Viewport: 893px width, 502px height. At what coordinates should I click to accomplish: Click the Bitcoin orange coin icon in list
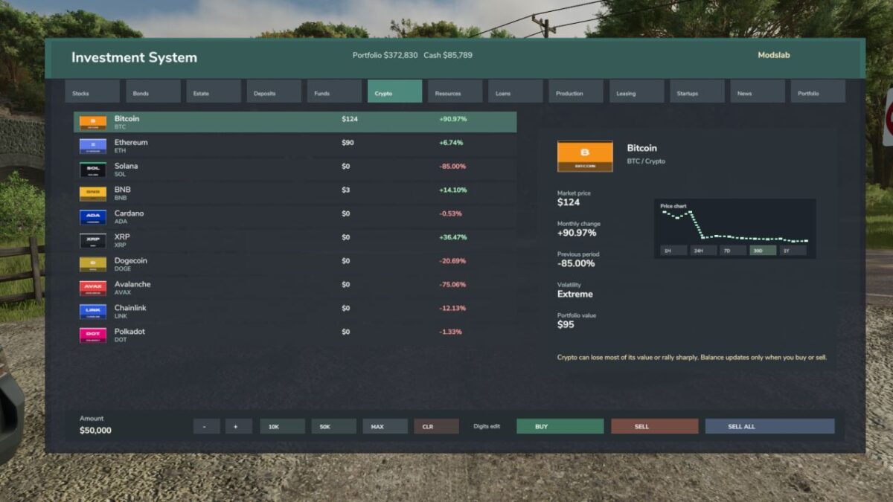point(93,123)
